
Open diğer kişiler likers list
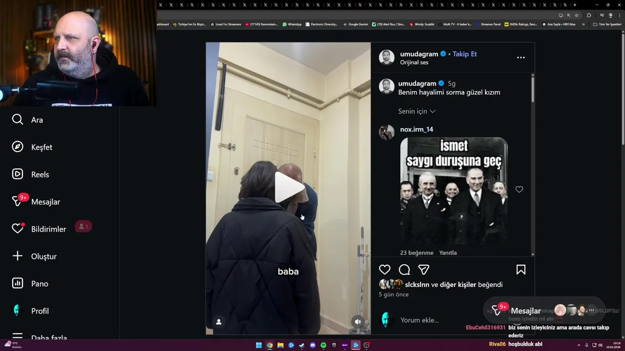click(458, 285)
